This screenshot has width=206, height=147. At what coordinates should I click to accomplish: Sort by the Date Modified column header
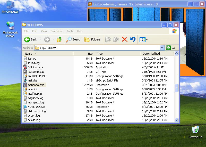(157, 54)
